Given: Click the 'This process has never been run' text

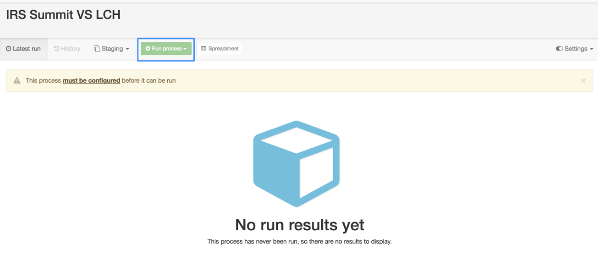Looking at the screenshot, I should [x=299, y=241].
